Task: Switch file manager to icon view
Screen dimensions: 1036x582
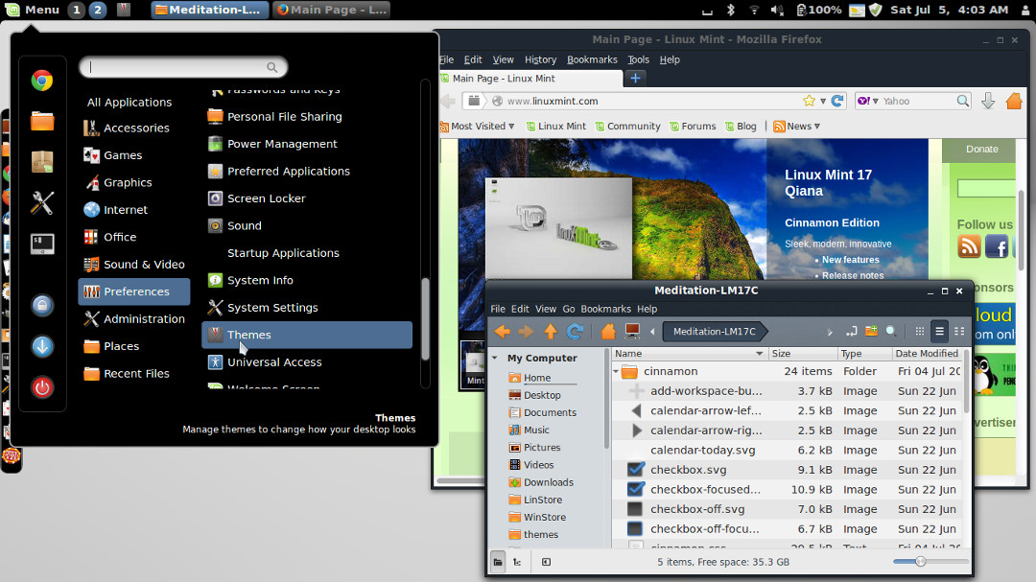Action: (920, 332)
